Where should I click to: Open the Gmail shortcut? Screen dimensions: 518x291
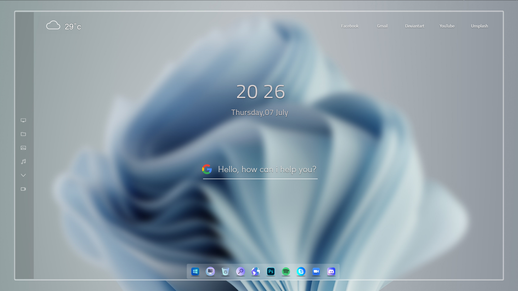pyautogui.click(x=382, y=26)
